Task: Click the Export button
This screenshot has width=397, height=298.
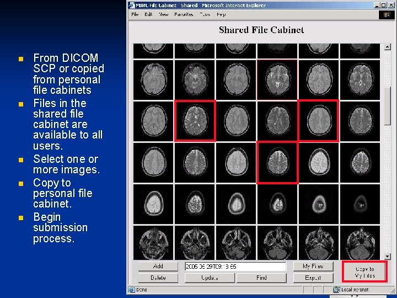Action: coord(313,278)
